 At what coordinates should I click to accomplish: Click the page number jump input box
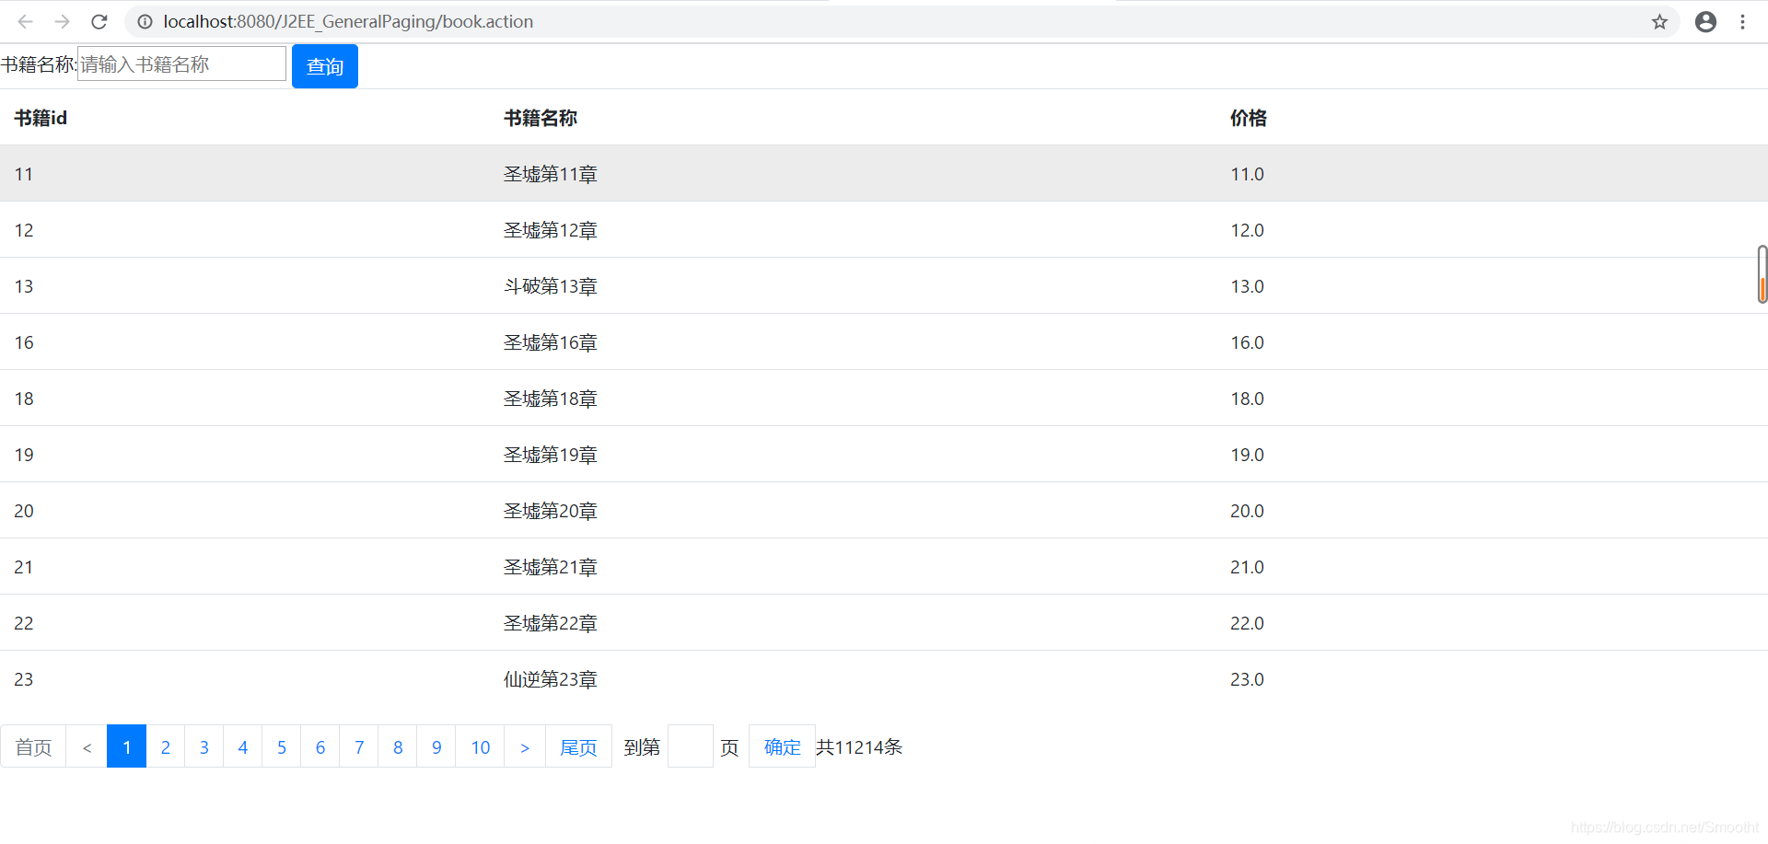(690, 746)
